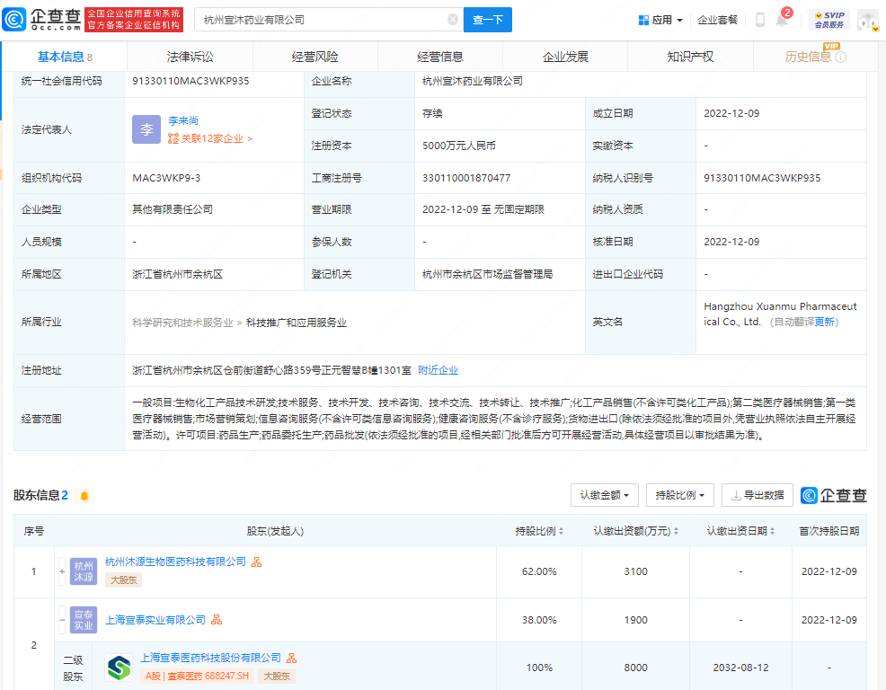The image size is (886, 690).
Task: Open 关联12家企业 link
Action: [210, 138]
